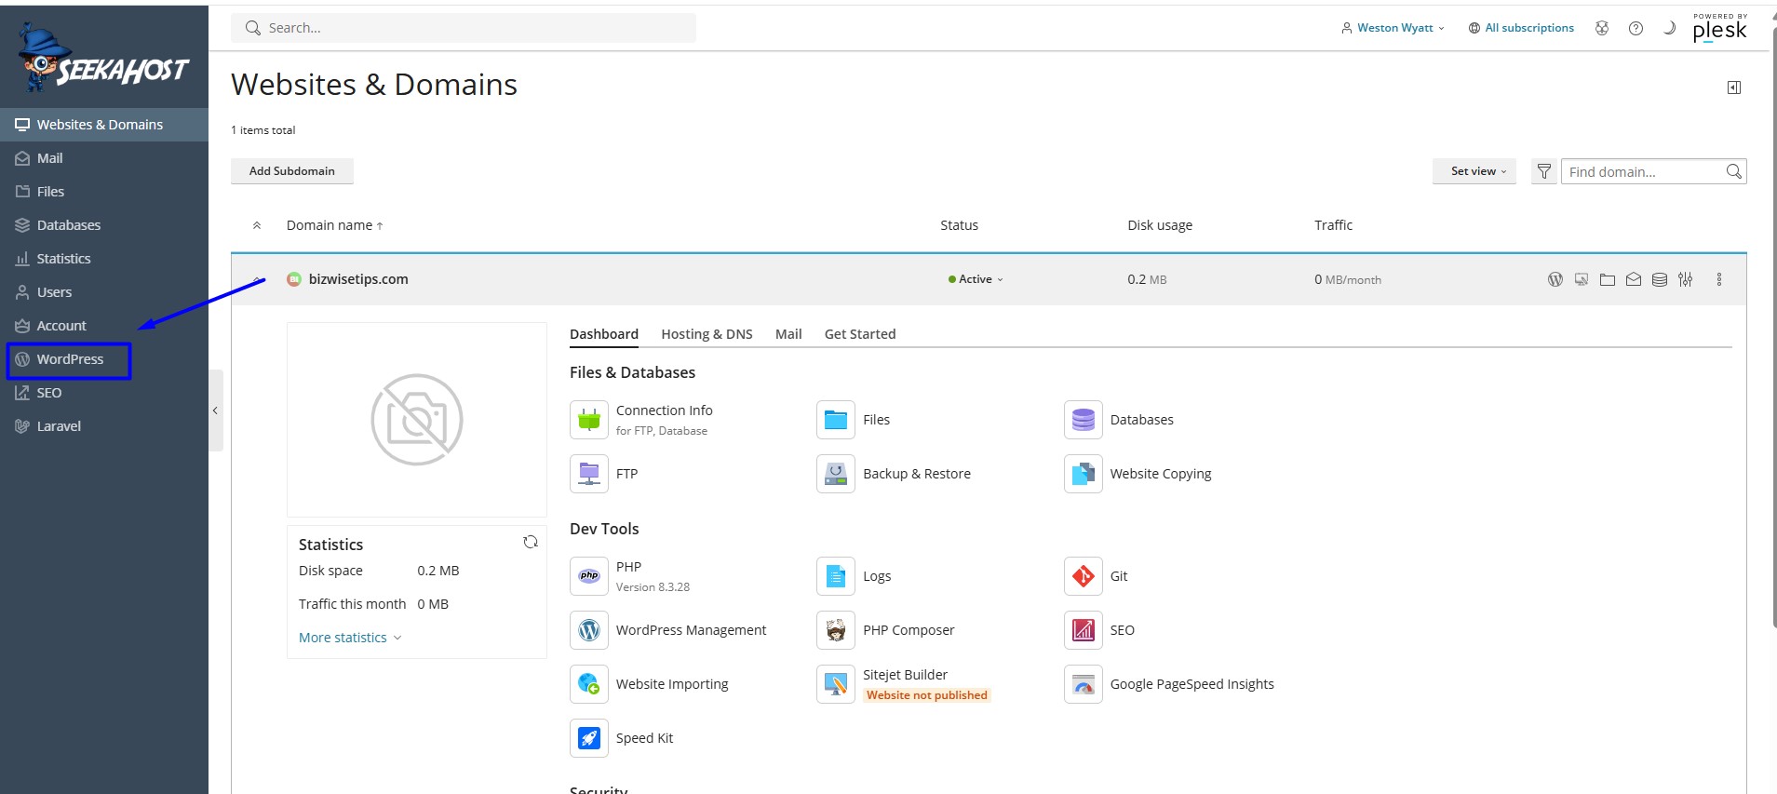Click the help question mark icon
This screenshot has width=1777, height=794.
click(1636, 28)
